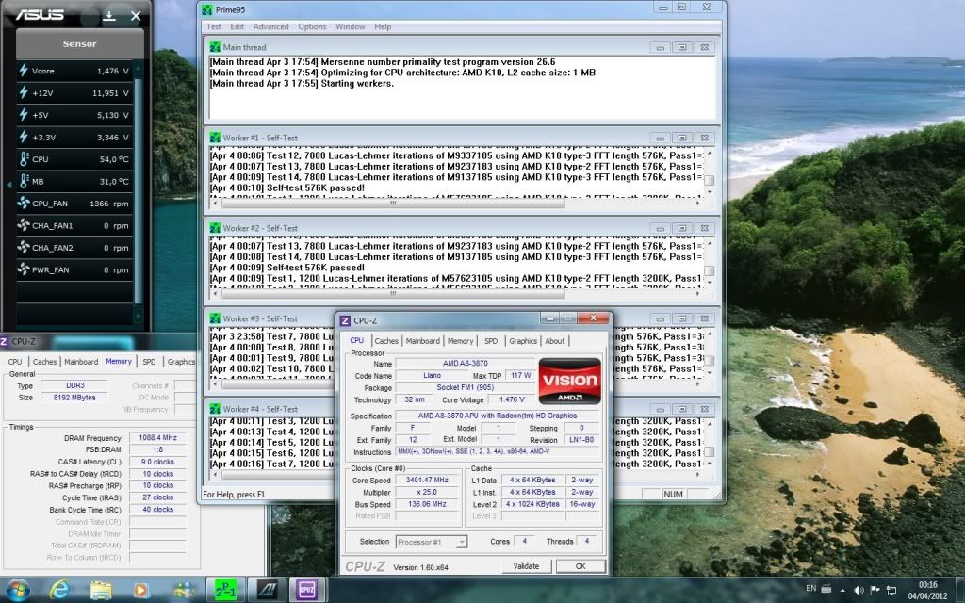The height and width of the screenshot is (603, 965).
Task: Open the Window menu in Prime95
Action: click(x=351, y=26)
